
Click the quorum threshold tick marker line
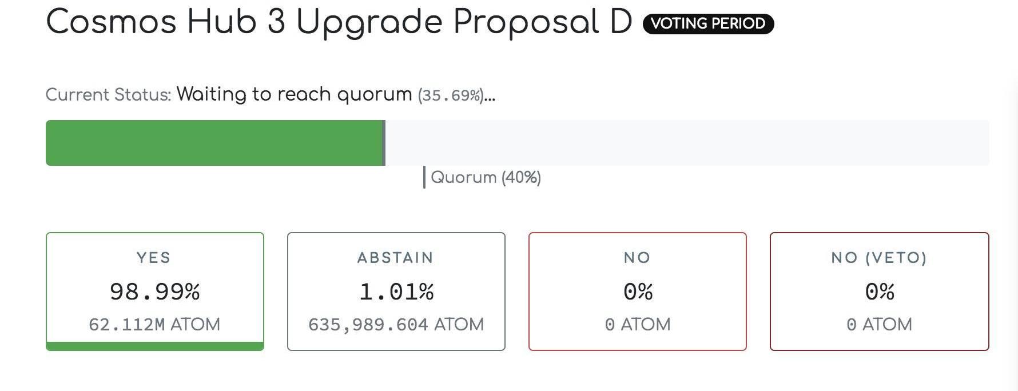(424, 177)
